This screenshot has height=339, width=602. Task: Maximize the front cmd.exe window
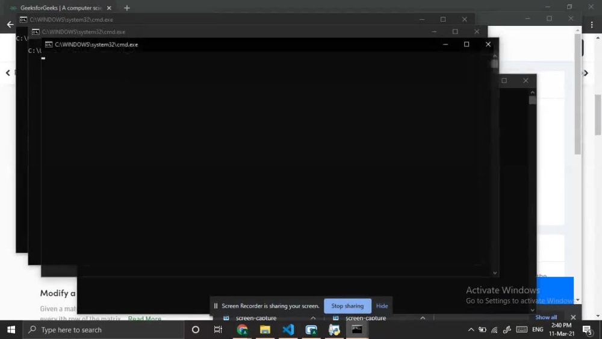467,44
